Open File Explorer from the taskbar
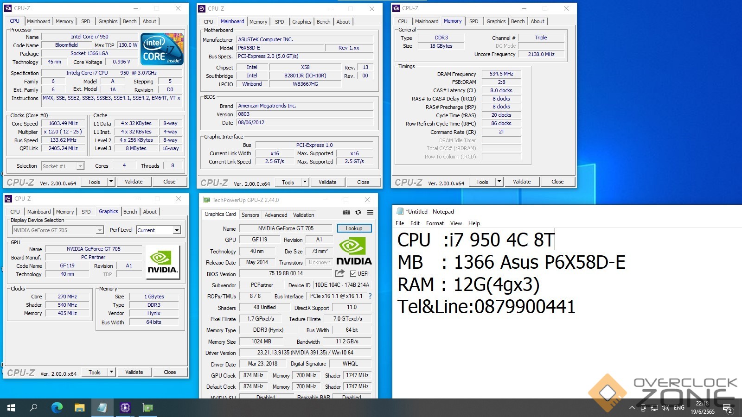The height and width of the screenshot is (417, 742). tap(80, 408)
